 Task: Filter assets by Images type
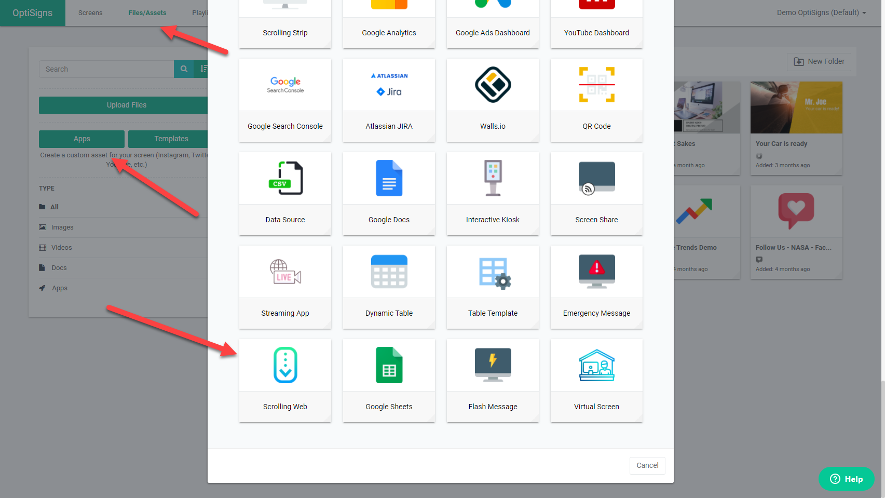click(62, 227)
